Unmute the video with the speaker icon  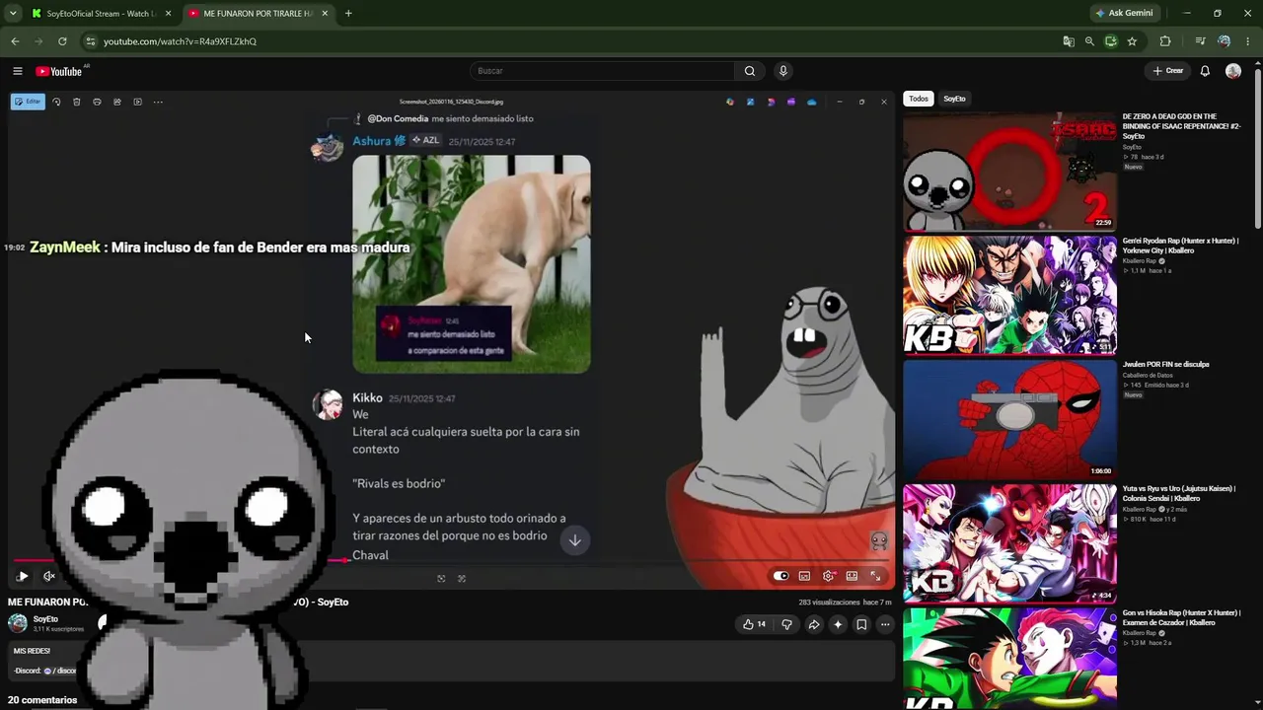click(x=49, y=576)
